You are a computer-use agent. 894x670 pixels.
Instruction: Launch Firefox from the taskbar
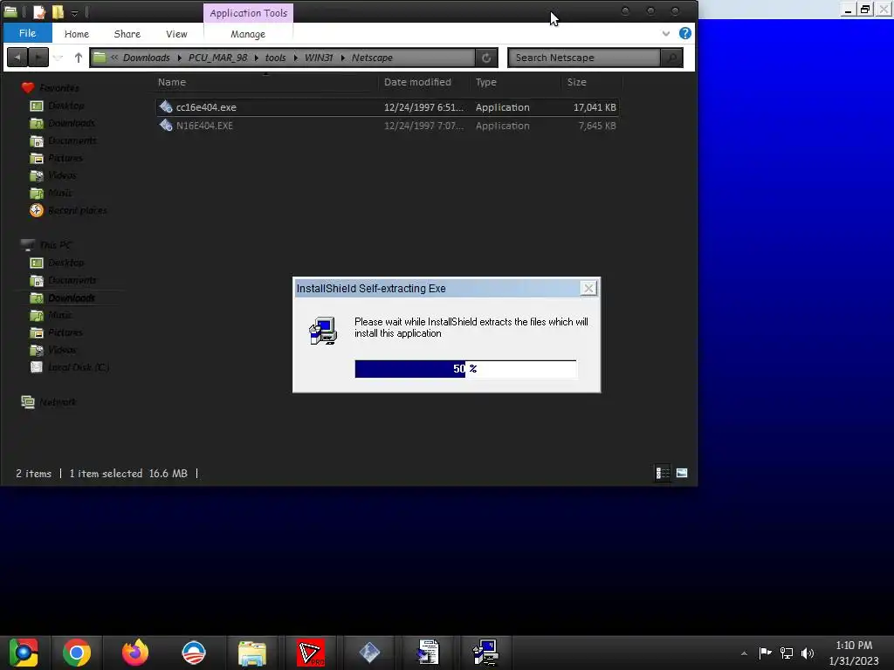click(135, 653)
